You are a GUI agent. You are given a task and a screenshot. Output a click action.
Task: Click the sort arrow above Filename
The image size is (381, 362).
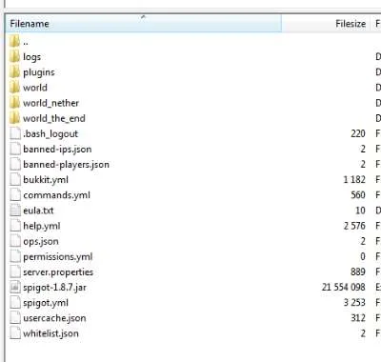pos(143,17)
